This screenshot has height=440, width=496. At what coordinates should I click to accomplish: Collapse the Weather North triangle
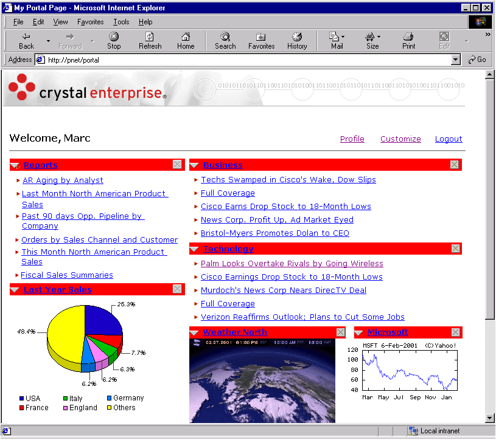click(194, 332)
